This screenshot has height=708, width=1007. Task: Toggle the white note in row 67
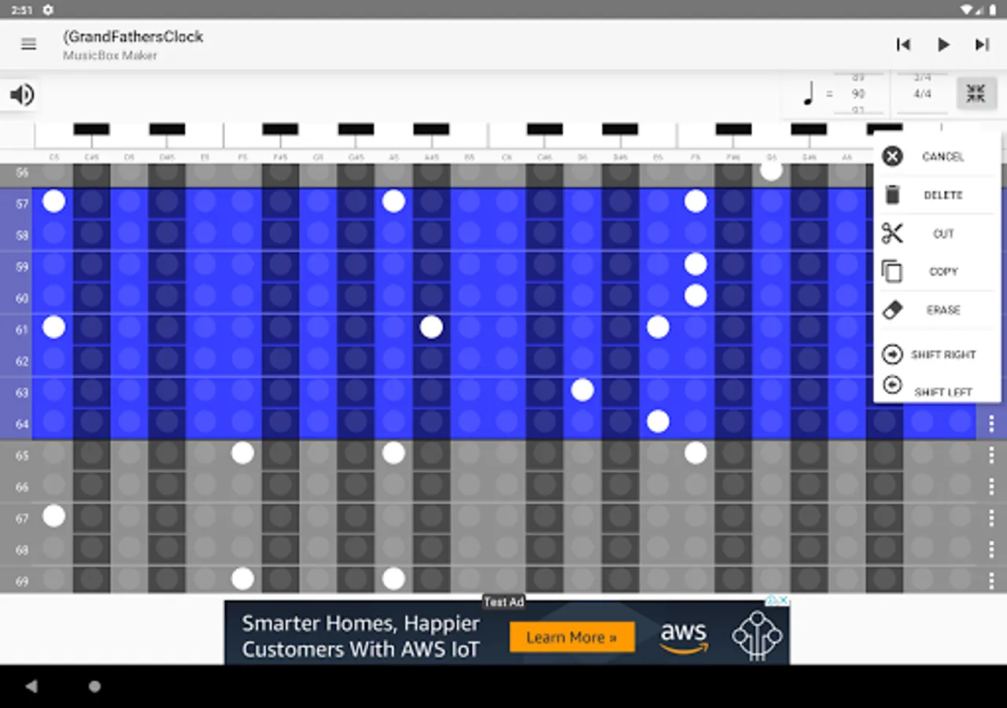tap(53, 516)
